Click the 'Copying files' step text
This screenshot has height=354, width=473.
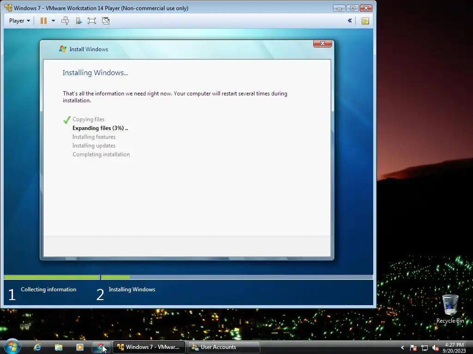[88, 119]
